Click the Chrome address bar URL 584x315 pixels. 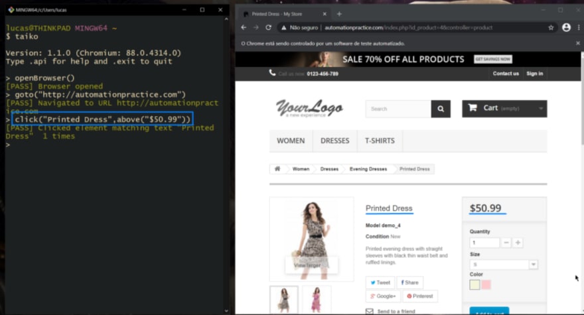pos(409,28)
